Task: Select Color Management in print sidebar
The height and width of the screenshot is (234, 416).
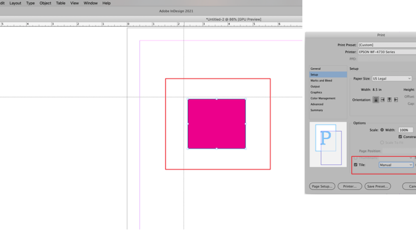Action: 322,98
